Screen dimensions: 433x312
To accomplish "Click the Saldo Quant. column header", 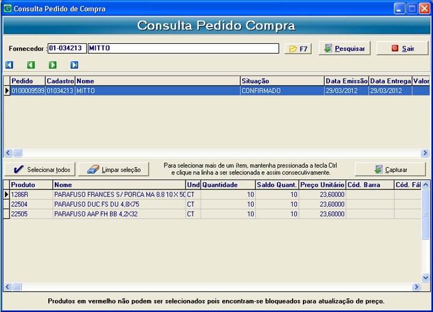I will tap(277, 185).
